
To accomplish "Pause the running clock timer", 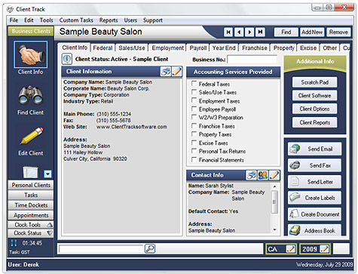I will 14,243.
